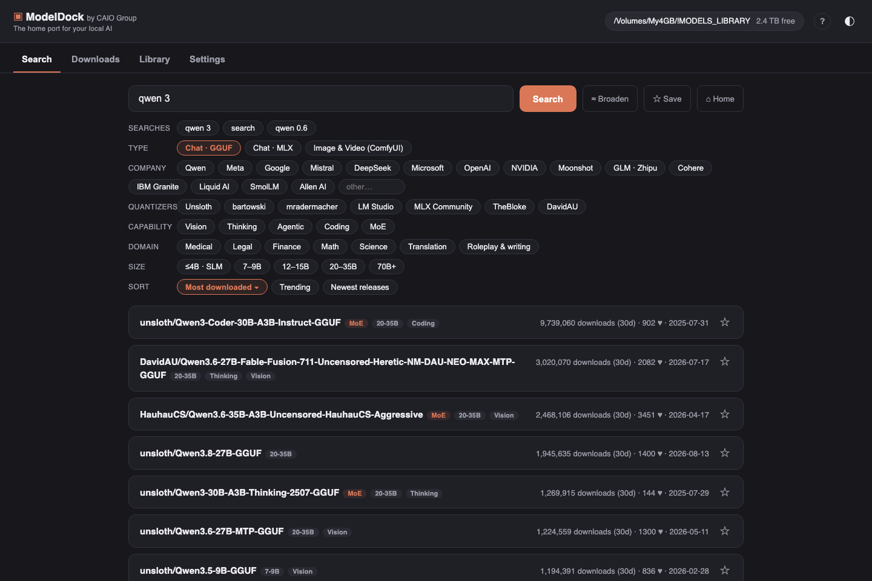The width and height of the screenshot is (872, 581).
Task: Select the 7–9B size filter
Action: point(252,267)
